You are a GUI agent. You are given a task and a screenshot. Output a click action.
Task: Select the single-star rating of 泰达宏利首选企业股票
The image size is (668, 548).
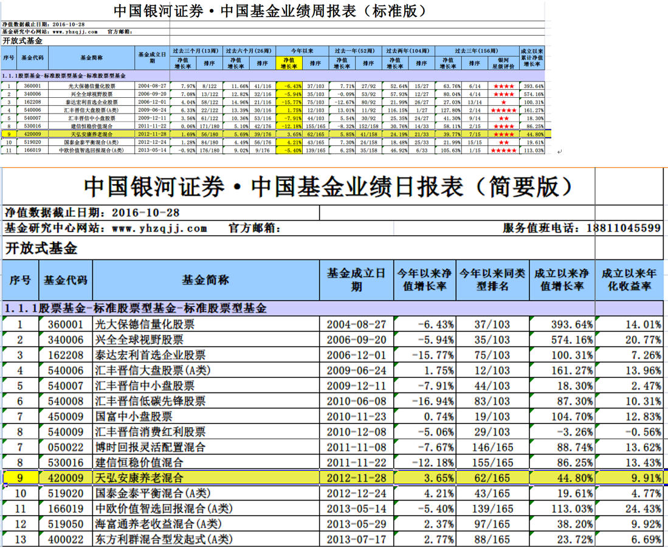click(503, 102)
